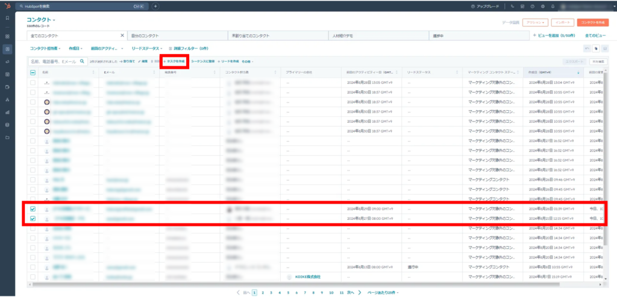Click 割り当て bulk action
Viewport: 617px width, 297px height.
point(127,62)
